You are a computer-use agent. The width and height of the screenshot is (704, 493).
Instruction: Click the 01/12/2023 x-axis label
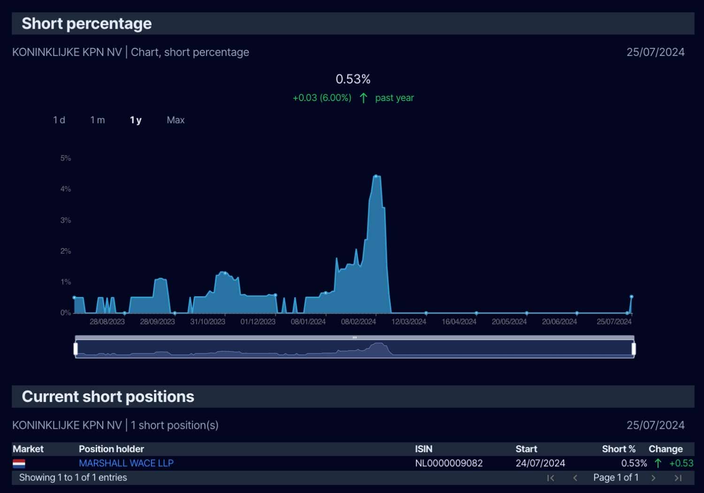point(258,322)
